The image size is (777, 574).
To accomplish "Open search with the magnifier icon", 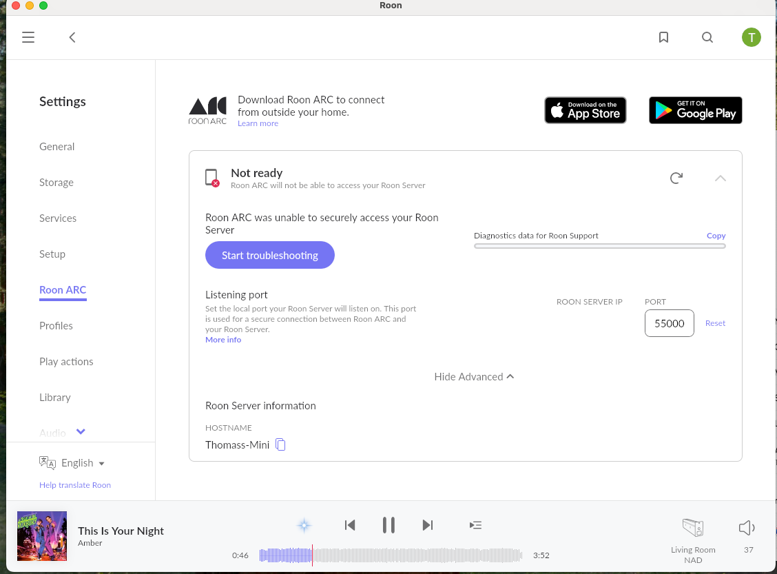I will pos(707,37).
